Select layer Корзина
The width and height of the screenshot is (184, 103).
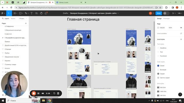click(7, 61)
